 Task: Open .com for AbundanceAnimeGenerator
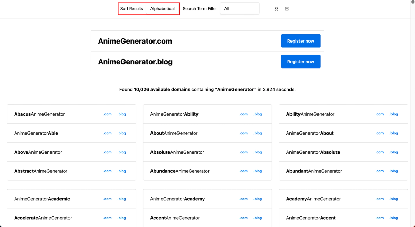click(244, 171)
